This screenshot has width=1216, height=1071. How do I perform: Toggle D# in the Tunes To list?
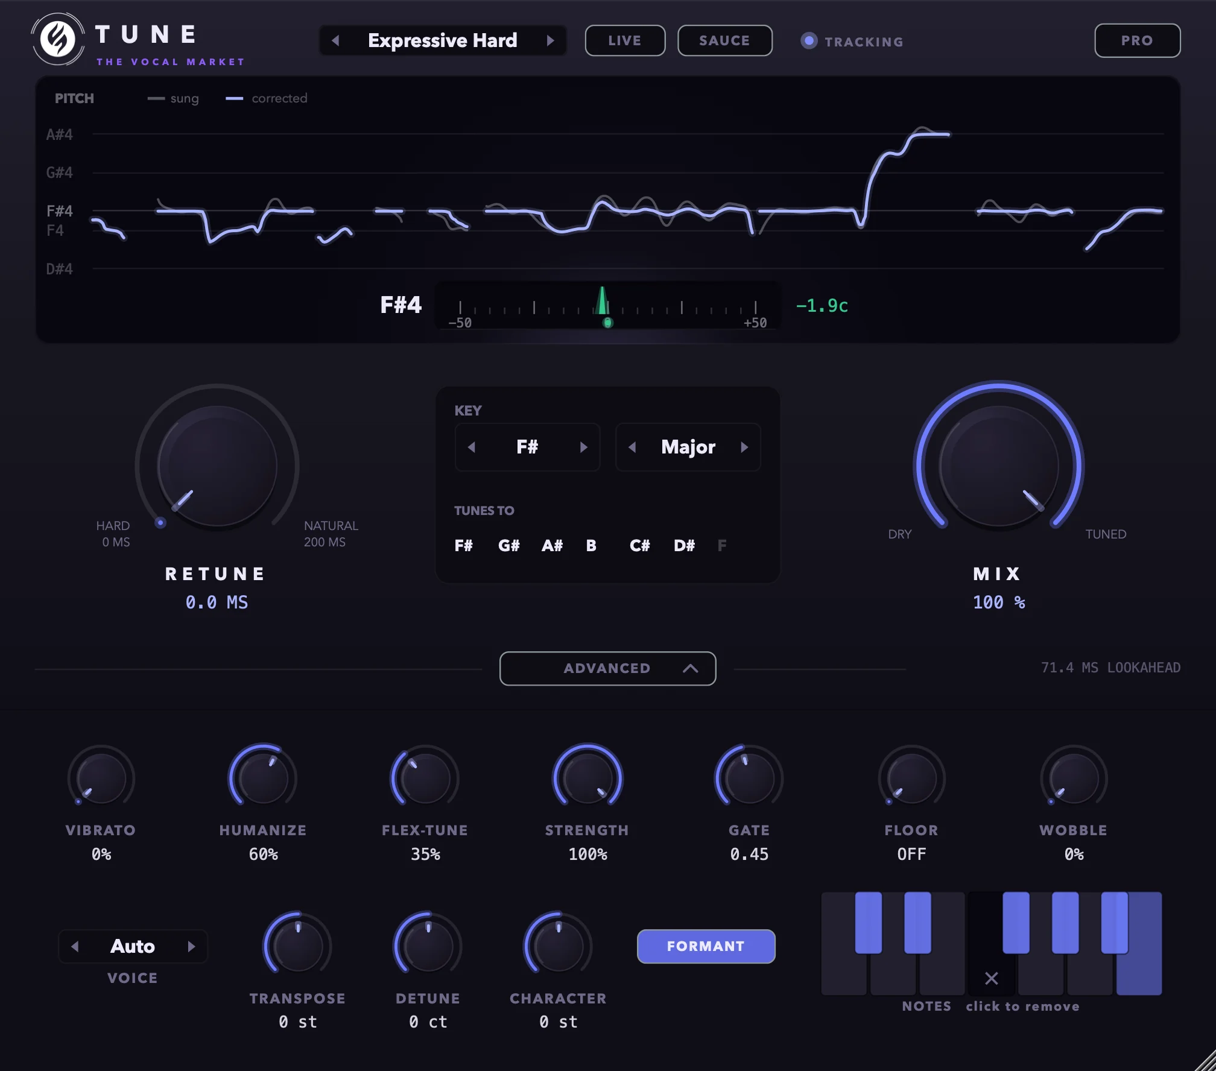pos(684,546)
